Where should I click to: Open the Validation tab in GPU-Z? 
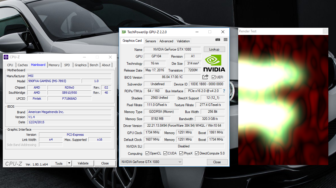click(x=183, y=41)
